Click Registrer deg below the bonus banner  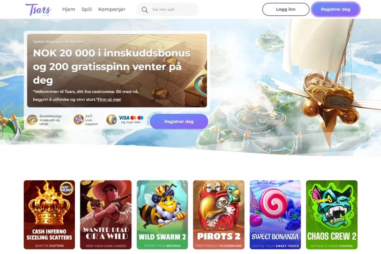click(179, 121)
